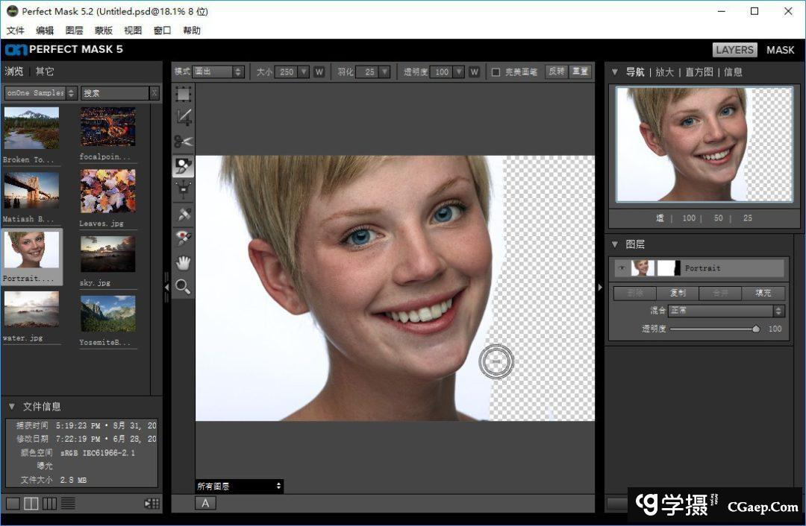Select the magnifier zoom tool

point(184,287)
